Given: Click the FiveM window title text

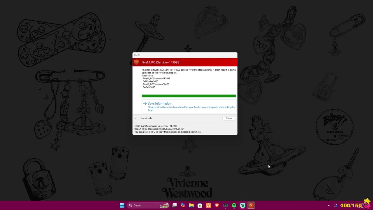Looking at the screenshot, I should click(137, 55).
